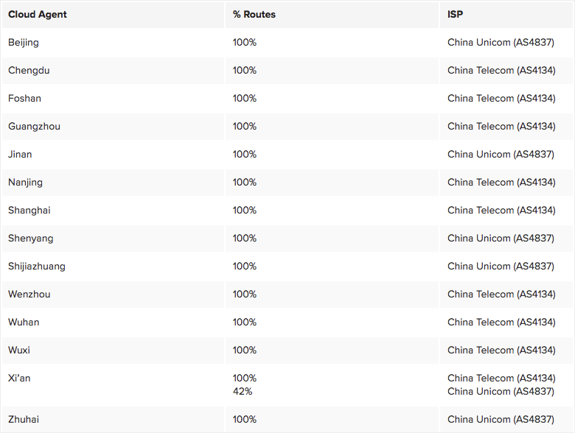Click the Shijiazhuang row name

(x=37, y=267)
